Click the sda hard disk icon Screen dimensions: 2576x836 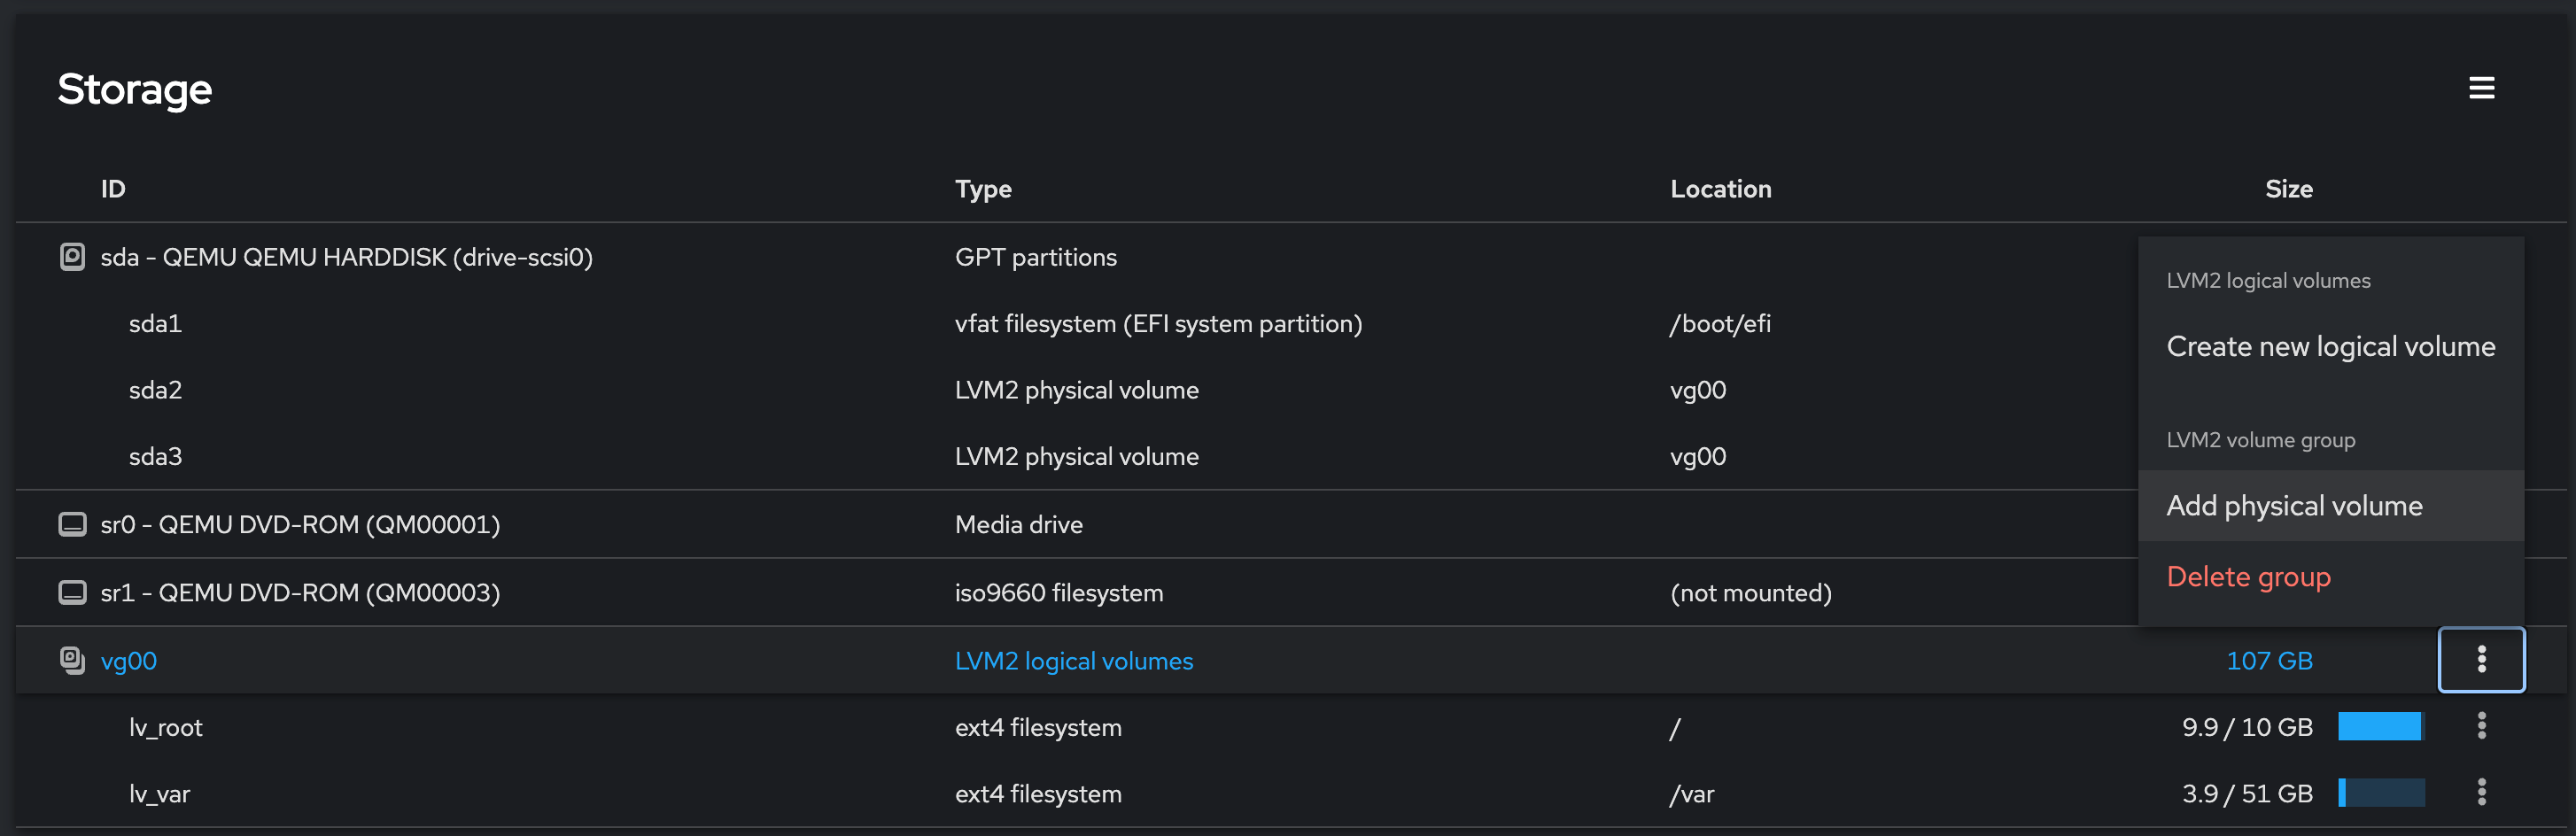coord(72,257)
